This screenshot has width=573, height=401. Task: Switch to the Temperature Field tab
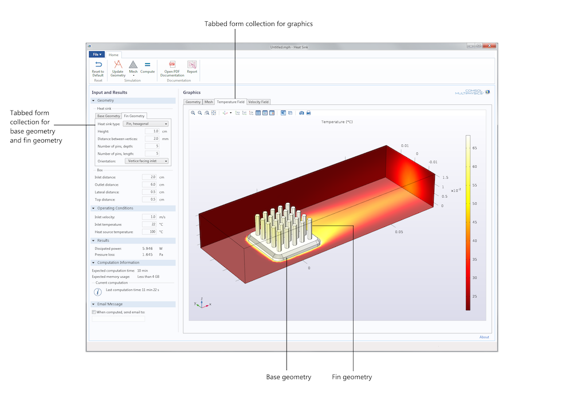(230, 102)
